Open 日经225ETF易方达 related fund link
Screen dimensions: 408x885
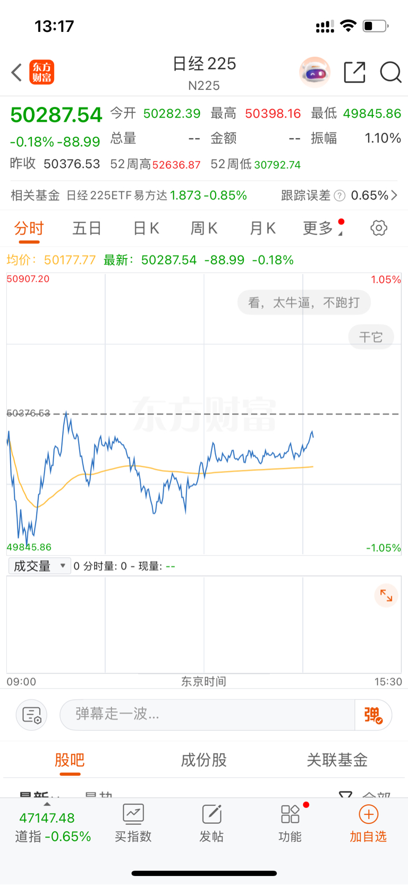pos(117,195)
